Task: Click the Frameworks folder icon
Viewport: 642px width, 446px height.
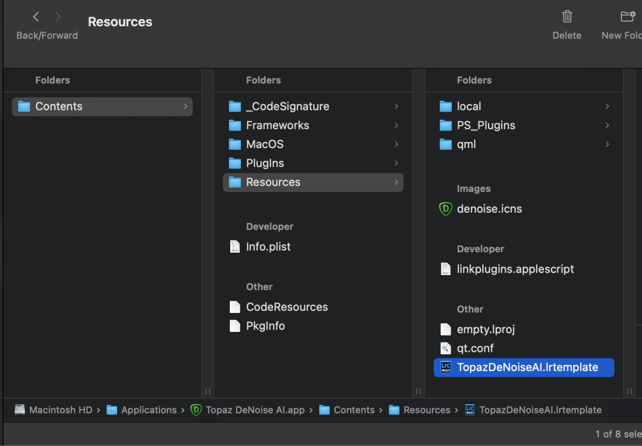Action: [235, 125]
